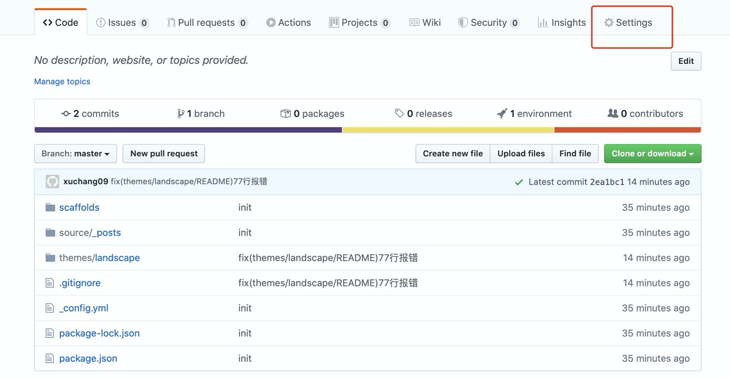The height and width of the screenshot is (378, 730).
Task: Go to the Insights tab
Action: 562,23
